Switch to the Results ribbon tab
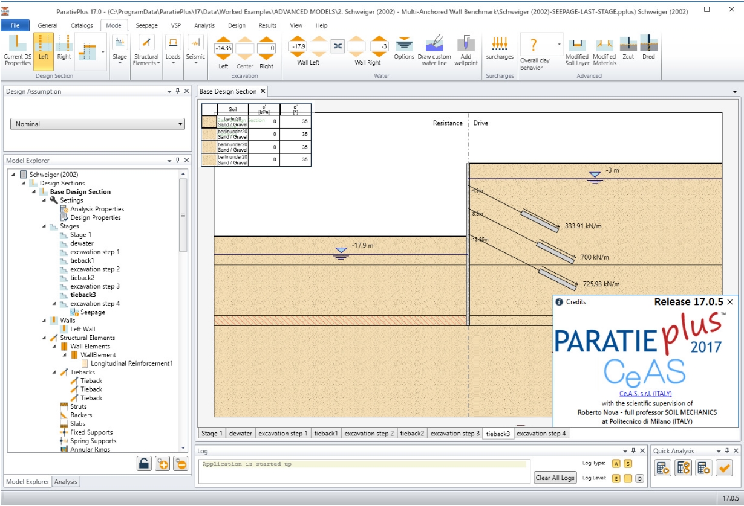This screenshot has width=744, height=506. (267, 25)
